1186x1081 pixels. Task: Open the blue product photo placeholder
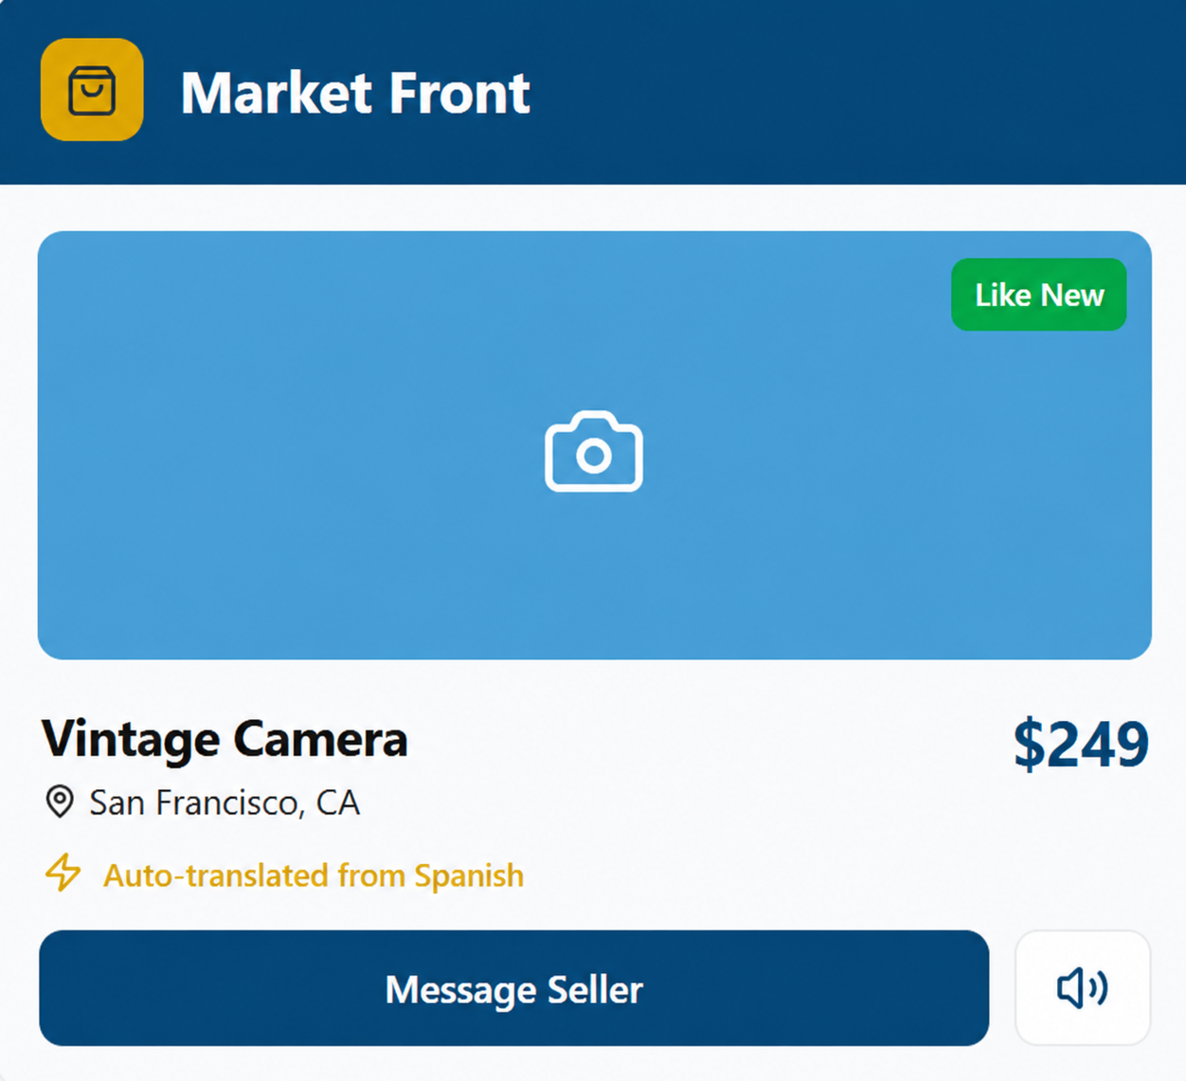595,445
